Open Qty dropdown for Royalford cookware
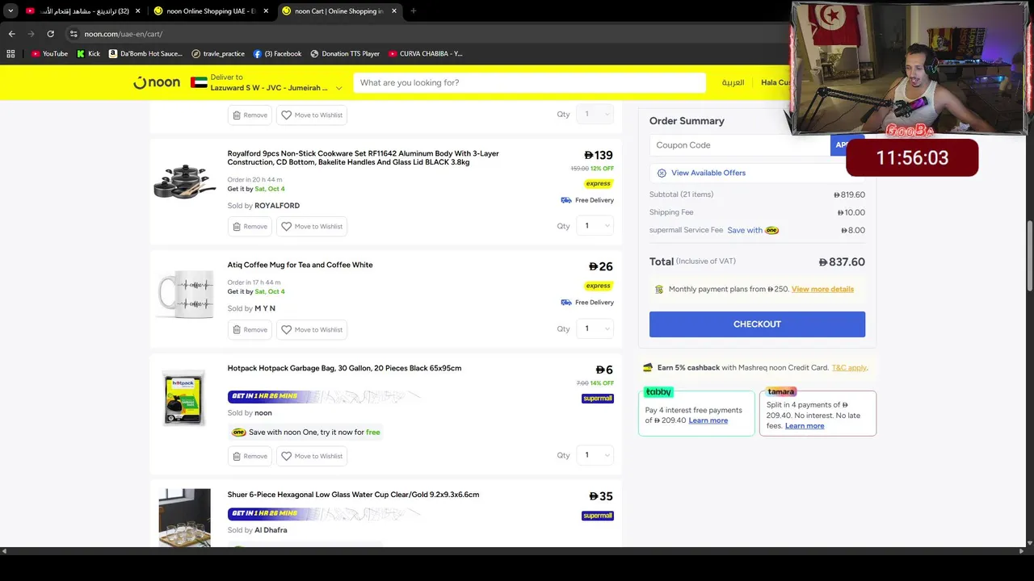1034x581 pixels. click(595, 226)
